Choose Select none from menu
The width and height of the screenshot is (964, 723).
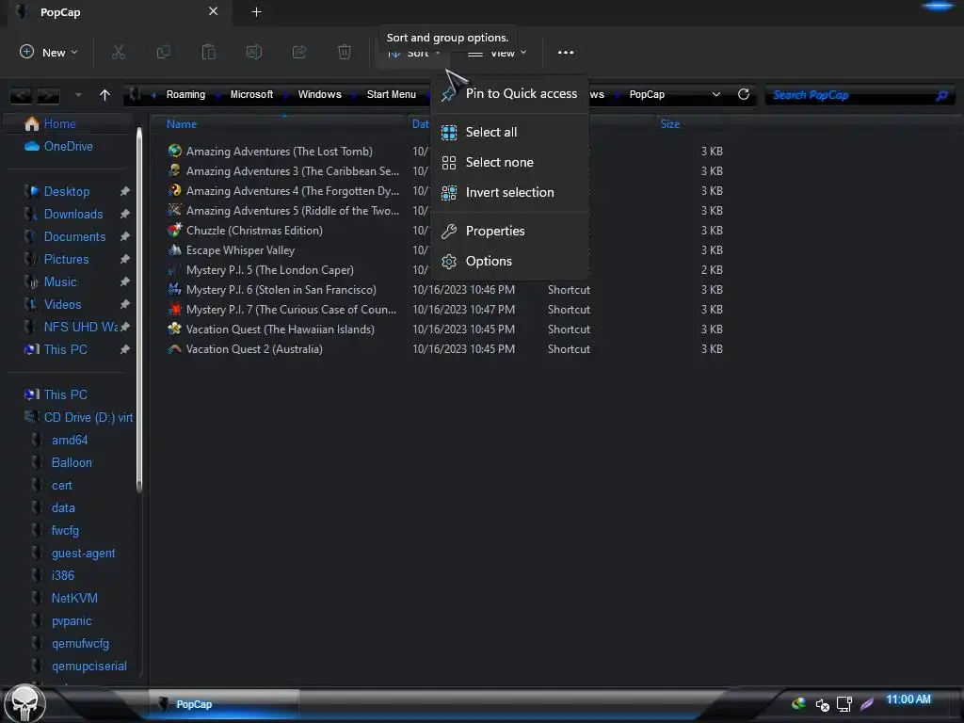[x=509, y=162]
